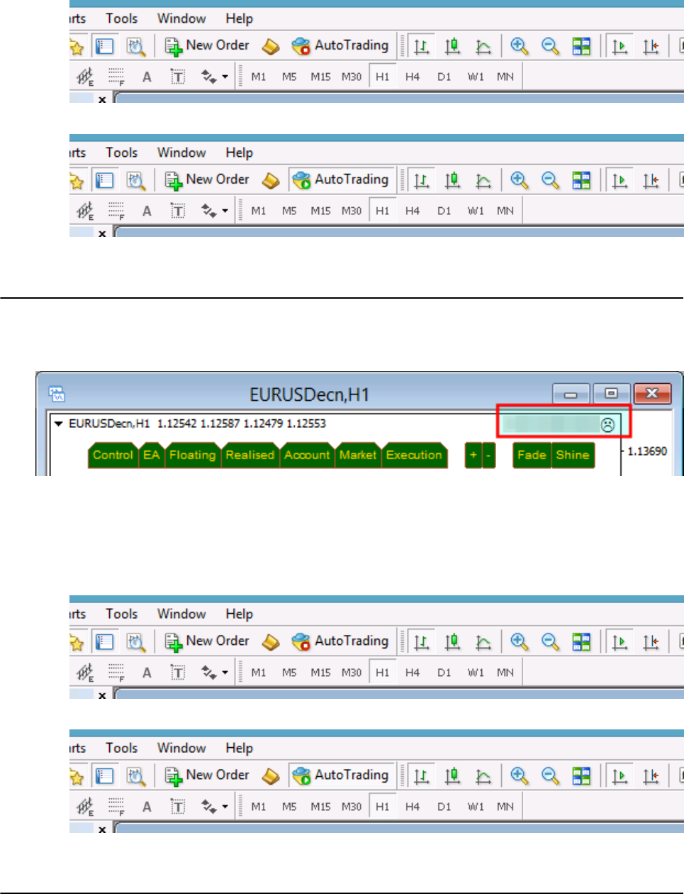This screenshot has width=684, height=894.
Task: Click the panel close x in third toolbar
Action: [x=102, y=695]
